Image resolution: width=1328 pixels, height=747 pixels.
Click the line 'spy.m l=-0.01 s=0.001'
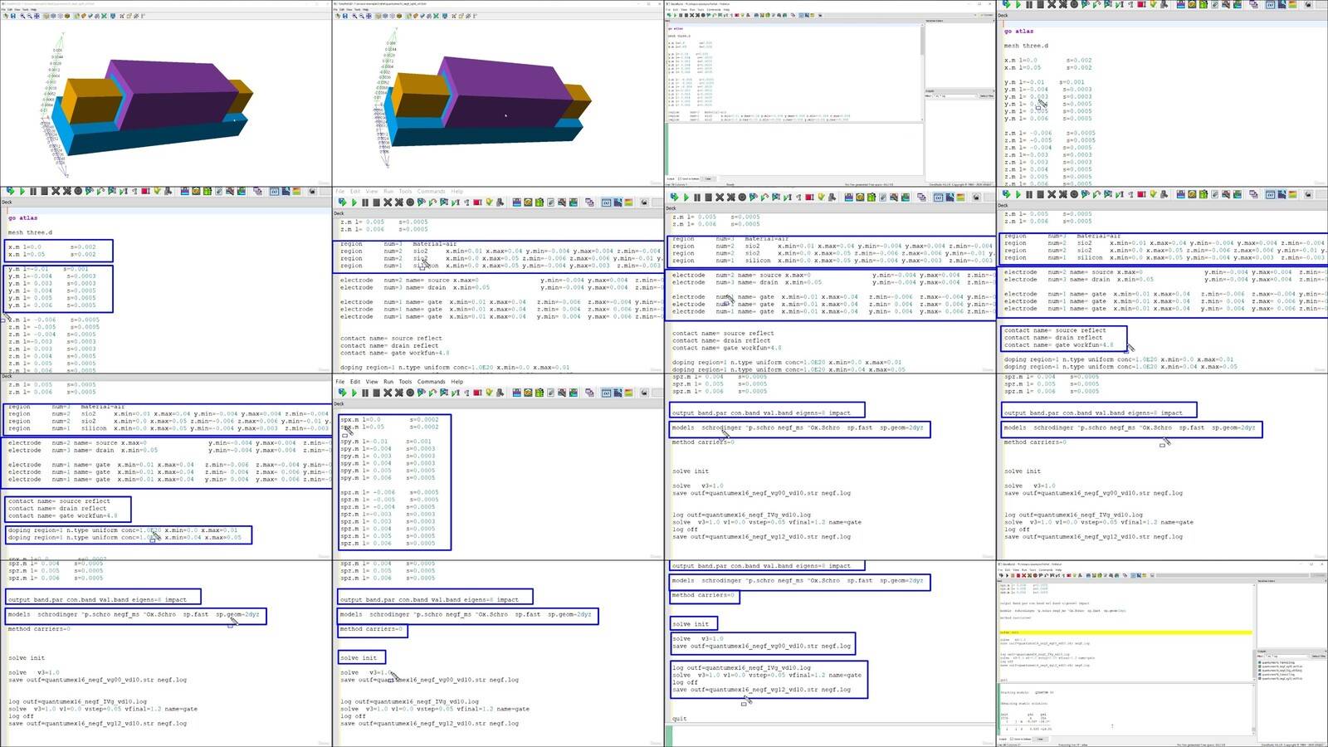point(387,442)
